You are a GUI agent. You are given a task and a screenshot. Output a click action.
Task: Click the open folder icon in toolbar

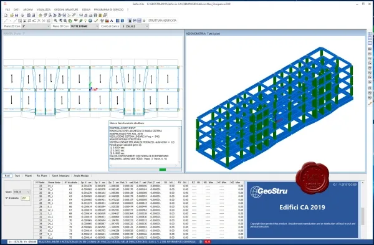[12, 15]
